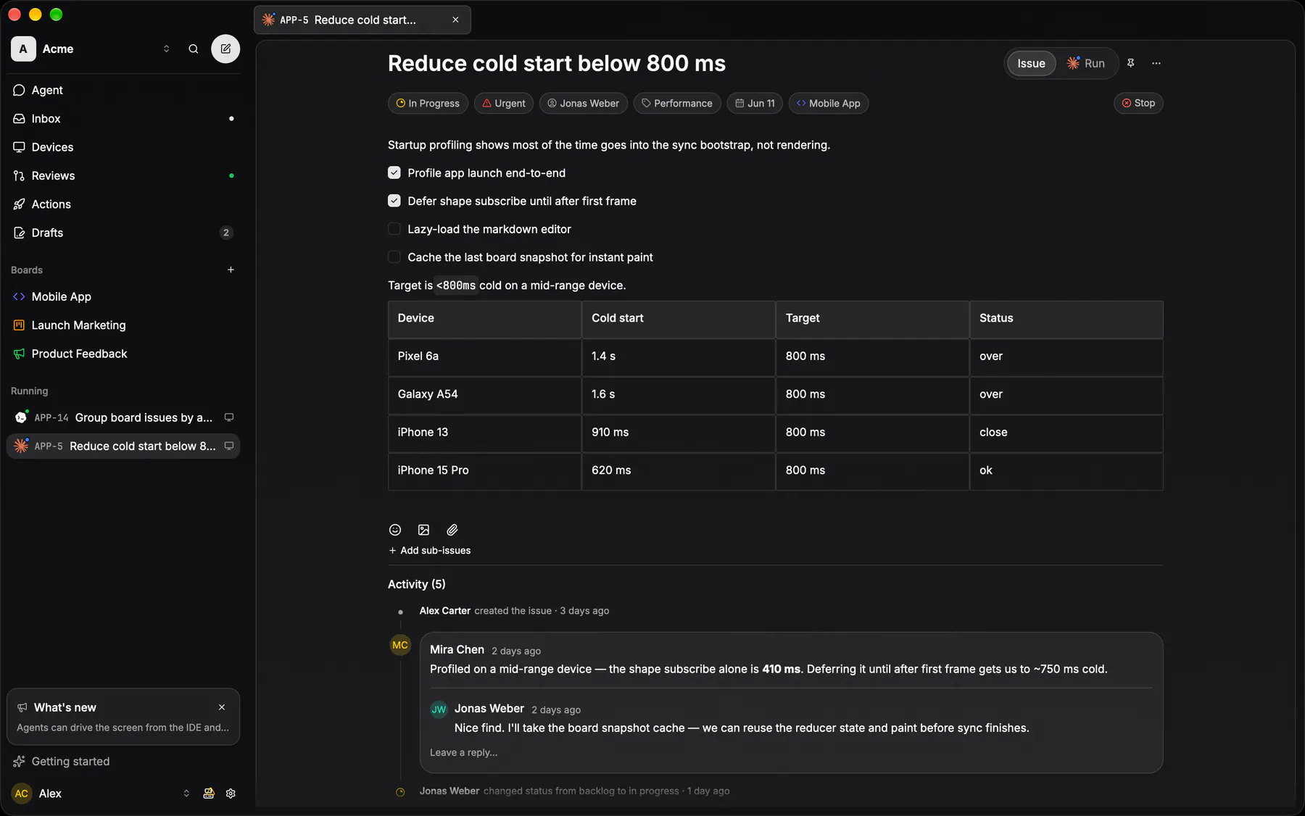Viewport: 1305px width, 816px height.
Task: Click the Drafts count badge 2
Action: [226, 233]
